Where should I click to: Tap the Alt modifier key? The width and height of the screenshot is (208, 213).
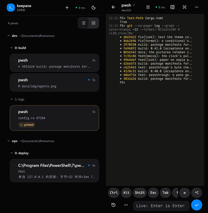(126, 193)
